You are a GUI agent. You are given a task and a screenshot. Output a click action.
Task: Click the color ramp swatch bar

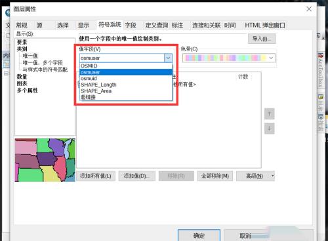(225, 58)
